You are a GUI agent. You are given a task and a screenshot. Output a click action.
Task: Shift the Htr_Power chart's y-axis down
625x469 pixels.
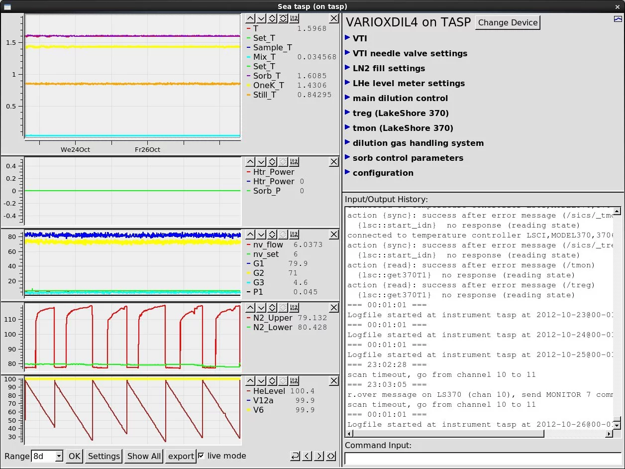pos(261,162)
